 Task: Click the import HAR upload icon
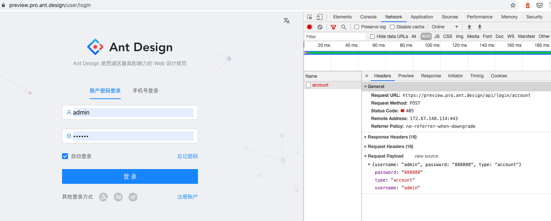tap(469, 27)
